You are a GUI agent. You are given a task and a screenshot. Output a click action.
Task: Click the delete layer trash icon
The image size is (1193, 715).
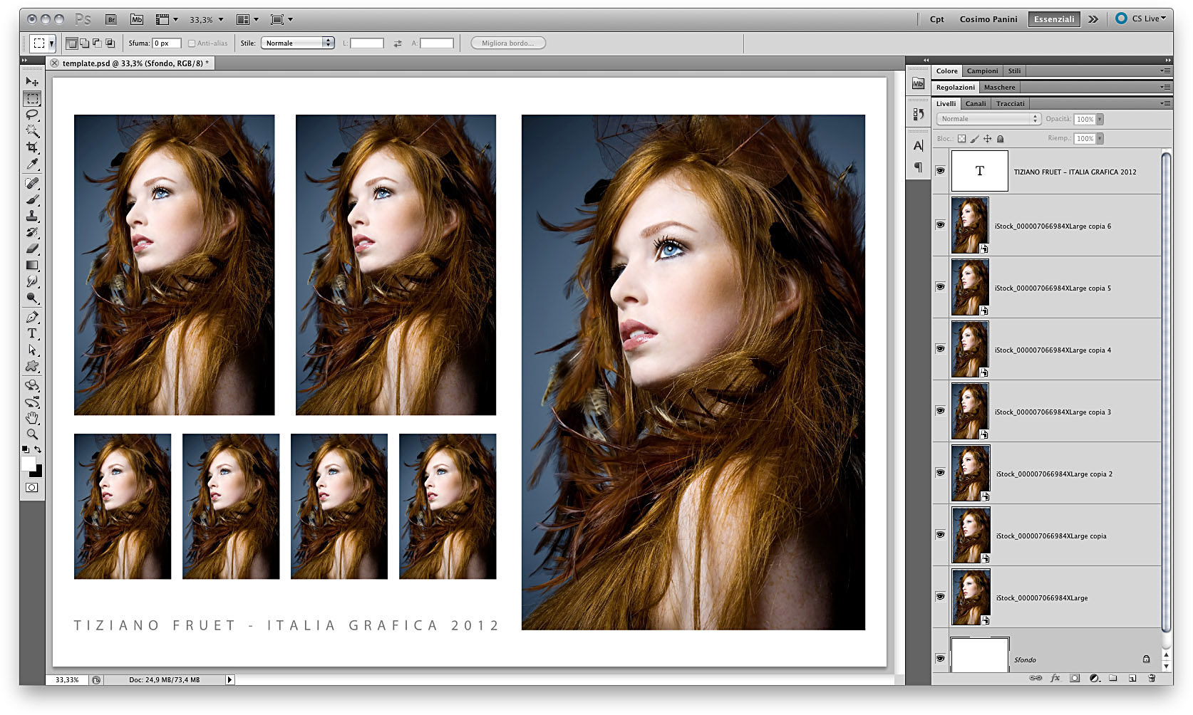(1152, 678)
